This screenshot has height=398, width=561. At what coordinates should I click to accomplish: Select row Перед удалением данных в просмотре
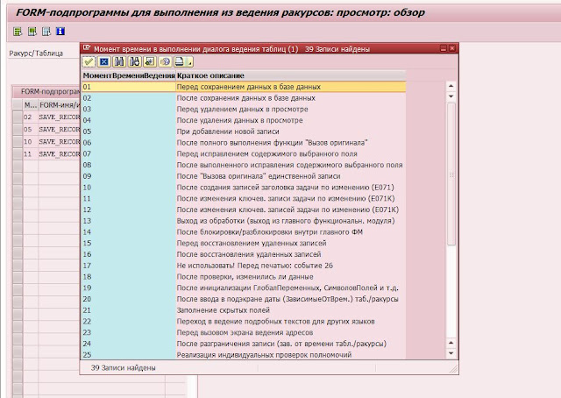click(244, 110)
